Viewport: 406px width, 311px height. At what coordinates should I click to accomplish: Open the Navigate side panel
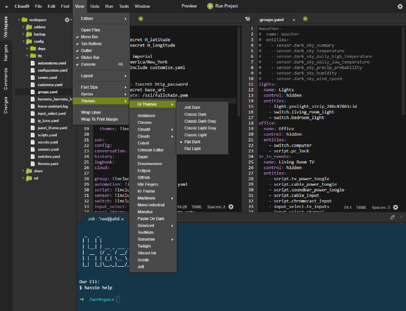(x=6, y=53)
